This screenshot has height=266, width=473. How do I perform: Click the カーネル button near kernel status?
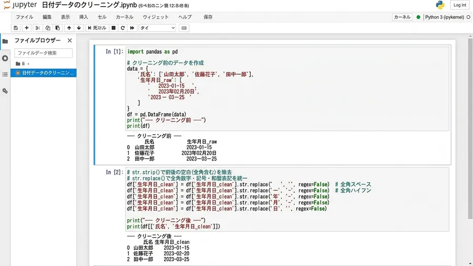click(402, 17)
